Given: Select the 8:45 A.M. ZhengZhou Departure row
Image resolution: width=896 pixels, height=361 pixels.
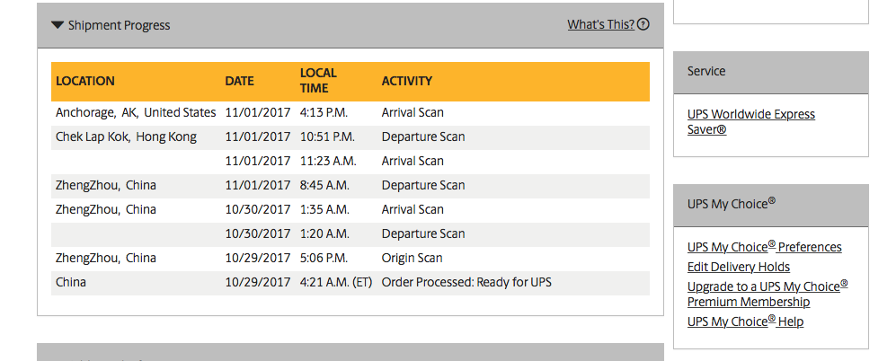Looking at the screenshot, I should point(350,186).
